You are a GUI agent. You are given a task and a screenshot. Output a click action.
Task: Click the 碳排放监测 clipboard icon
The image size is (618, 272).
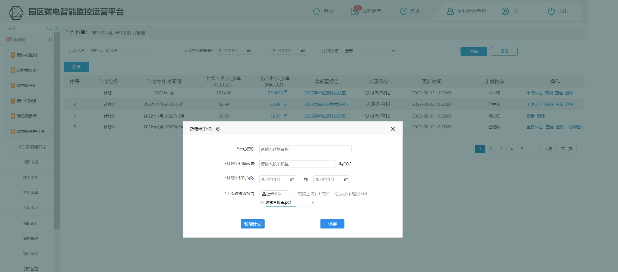click(x=13, y=55)
